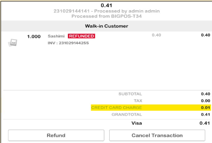Viewport: 212px width, 143px height.
Task: Select the Walk-in Customer header bar
Action: click(x=107, y=26)
